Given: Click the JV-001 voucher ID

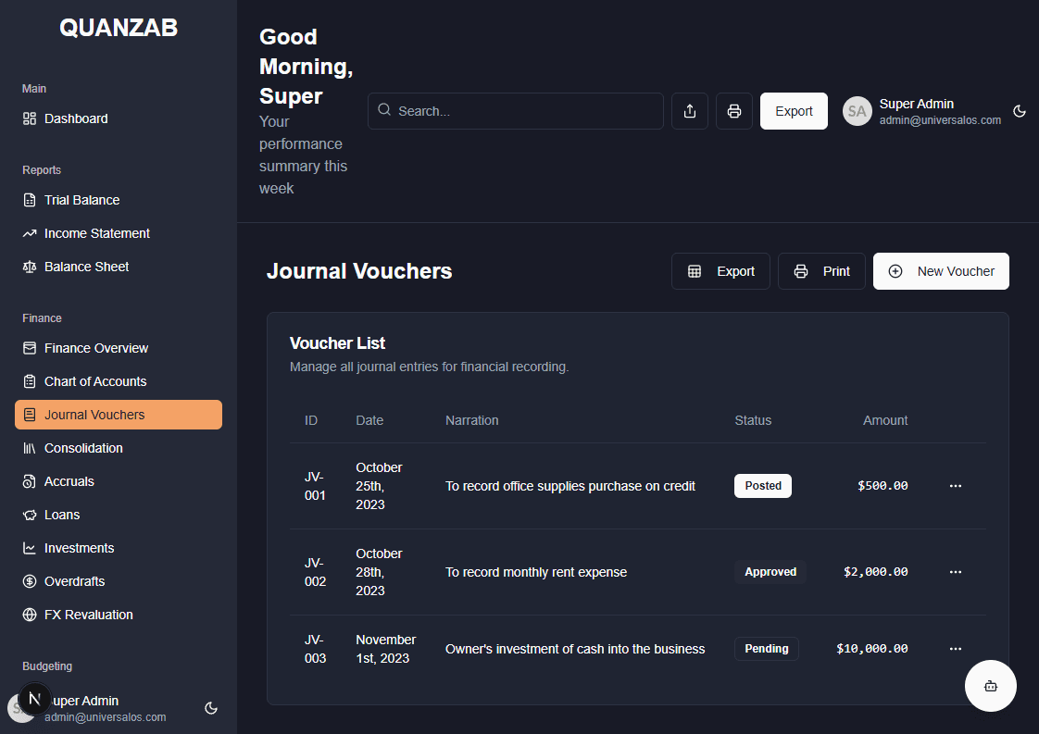Looking at the screenshot, I should (315, 486).
